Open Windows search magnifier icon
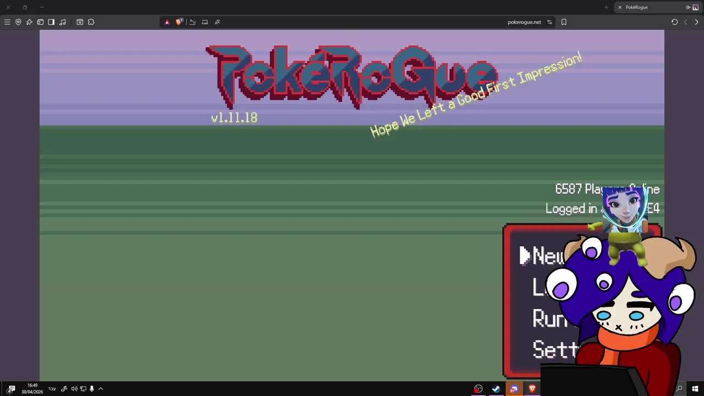This screenshot has height=396, width=704. [679, 389]
